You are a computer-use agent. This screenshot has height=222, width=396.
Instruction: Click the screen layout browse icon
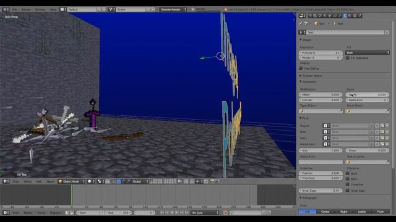[63, 9]
